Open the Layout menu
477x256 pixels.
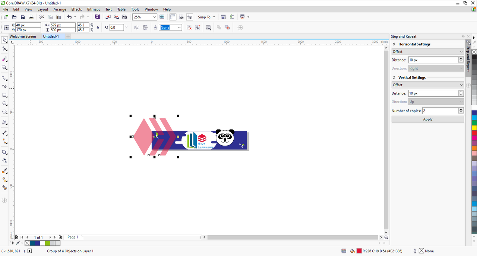point(42,9)
